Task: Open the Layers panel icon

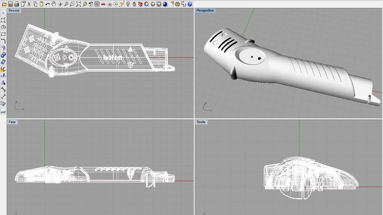Action: 140,4
